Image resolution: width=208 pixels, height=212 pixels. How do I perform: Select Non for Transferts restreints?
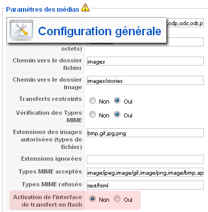pyautogui.click(x=93, y=100)
